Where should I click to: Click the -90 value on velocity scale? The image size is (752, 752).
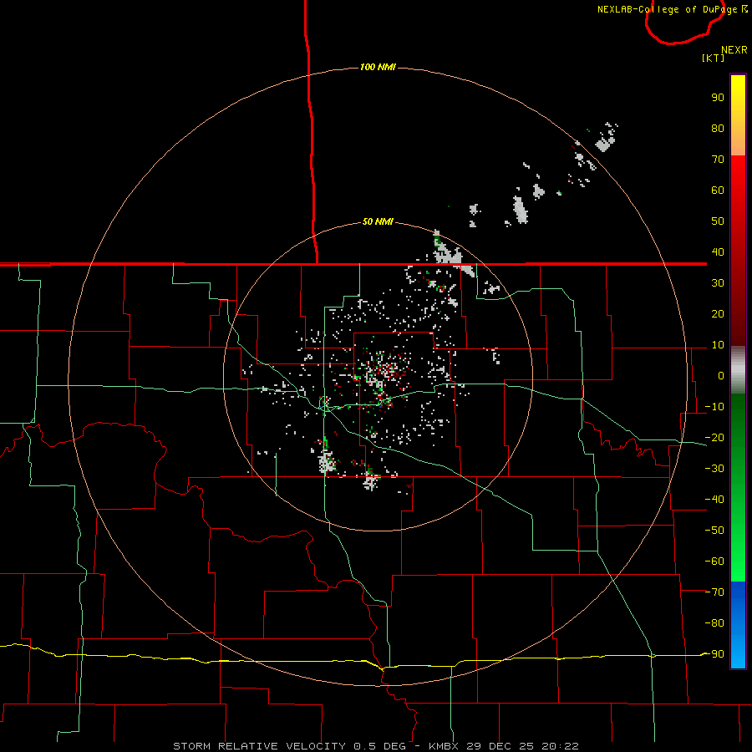point(714,654)
